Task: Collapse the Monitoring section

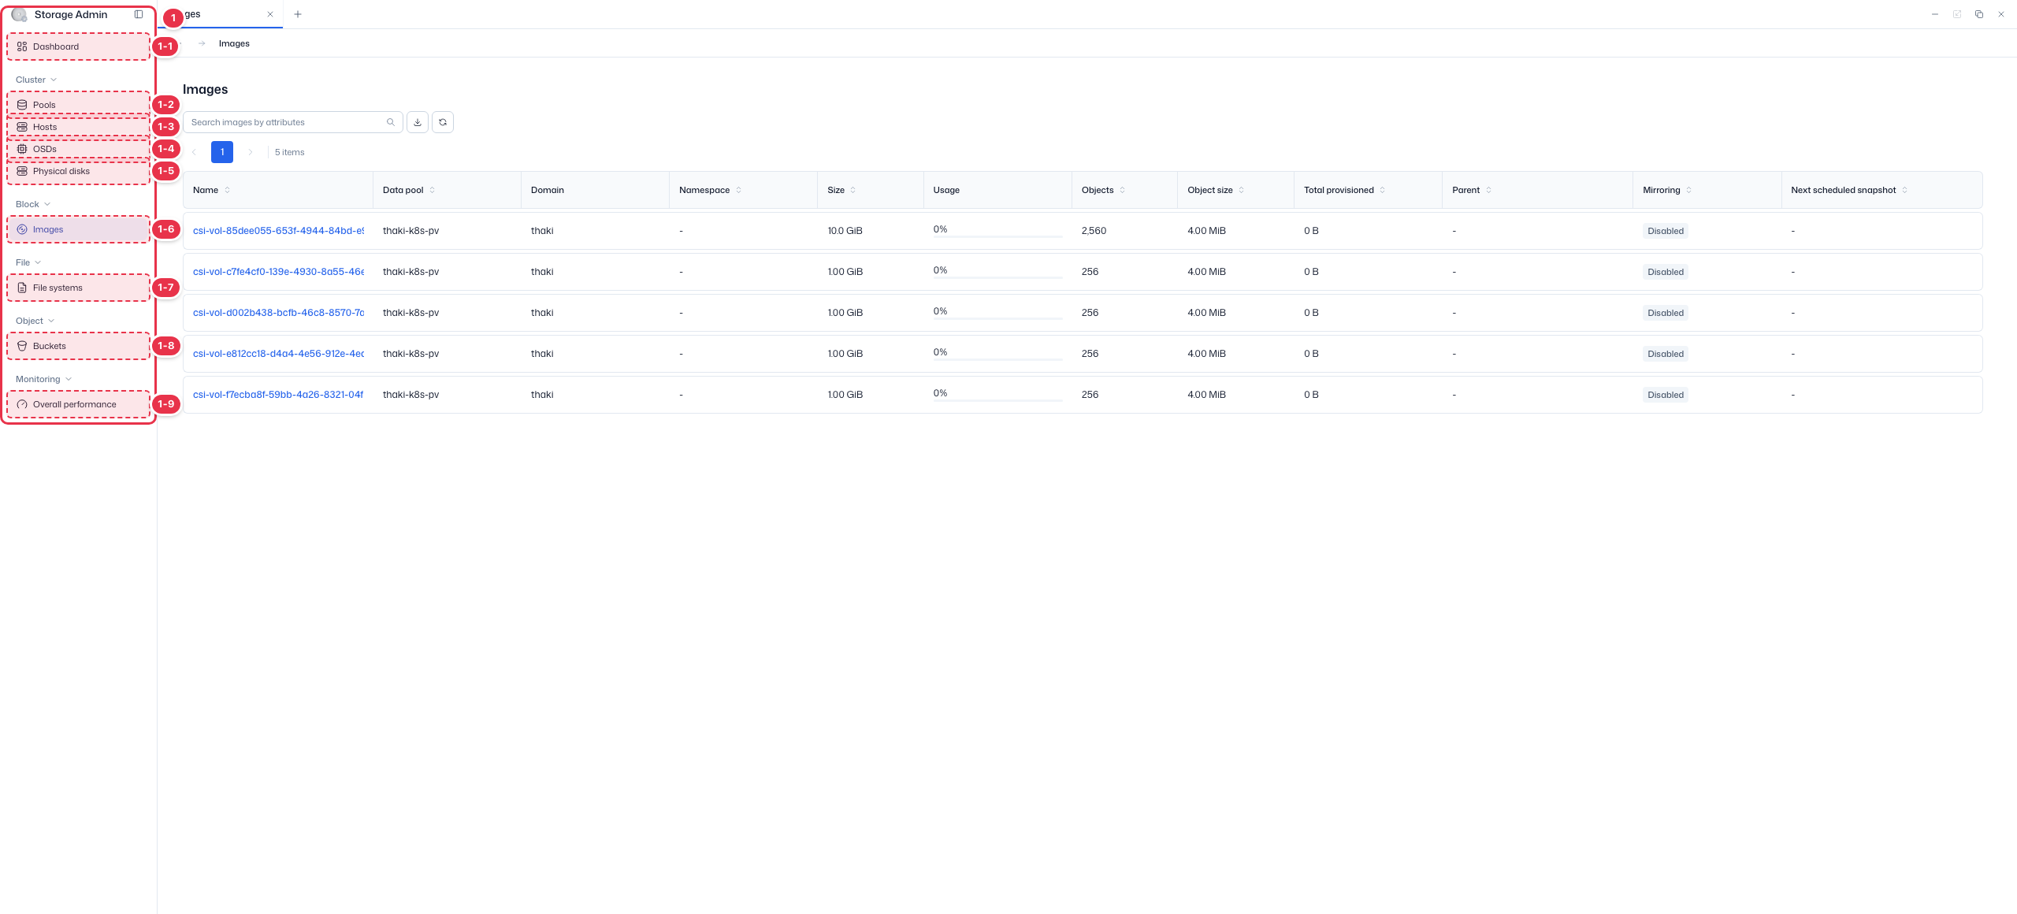Action: (x=43, y=379)
